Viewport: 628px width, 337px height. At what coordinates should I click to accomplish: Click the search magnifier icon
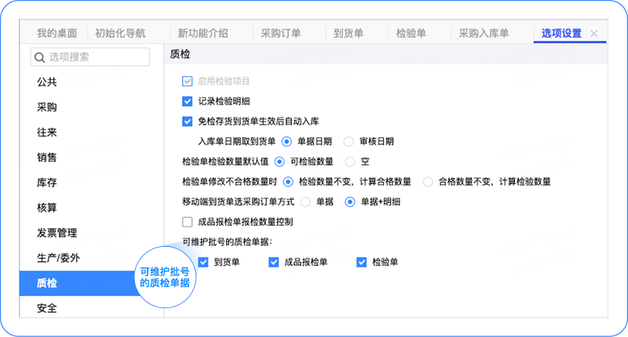pyautogui.click(x=39, y=57)
